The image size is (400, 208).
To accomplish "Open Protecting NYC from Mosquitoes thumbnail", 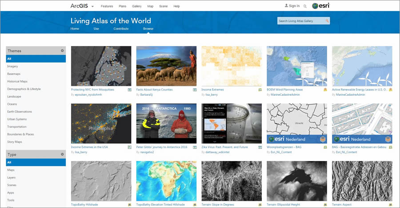I will click(x=101, y=66).
